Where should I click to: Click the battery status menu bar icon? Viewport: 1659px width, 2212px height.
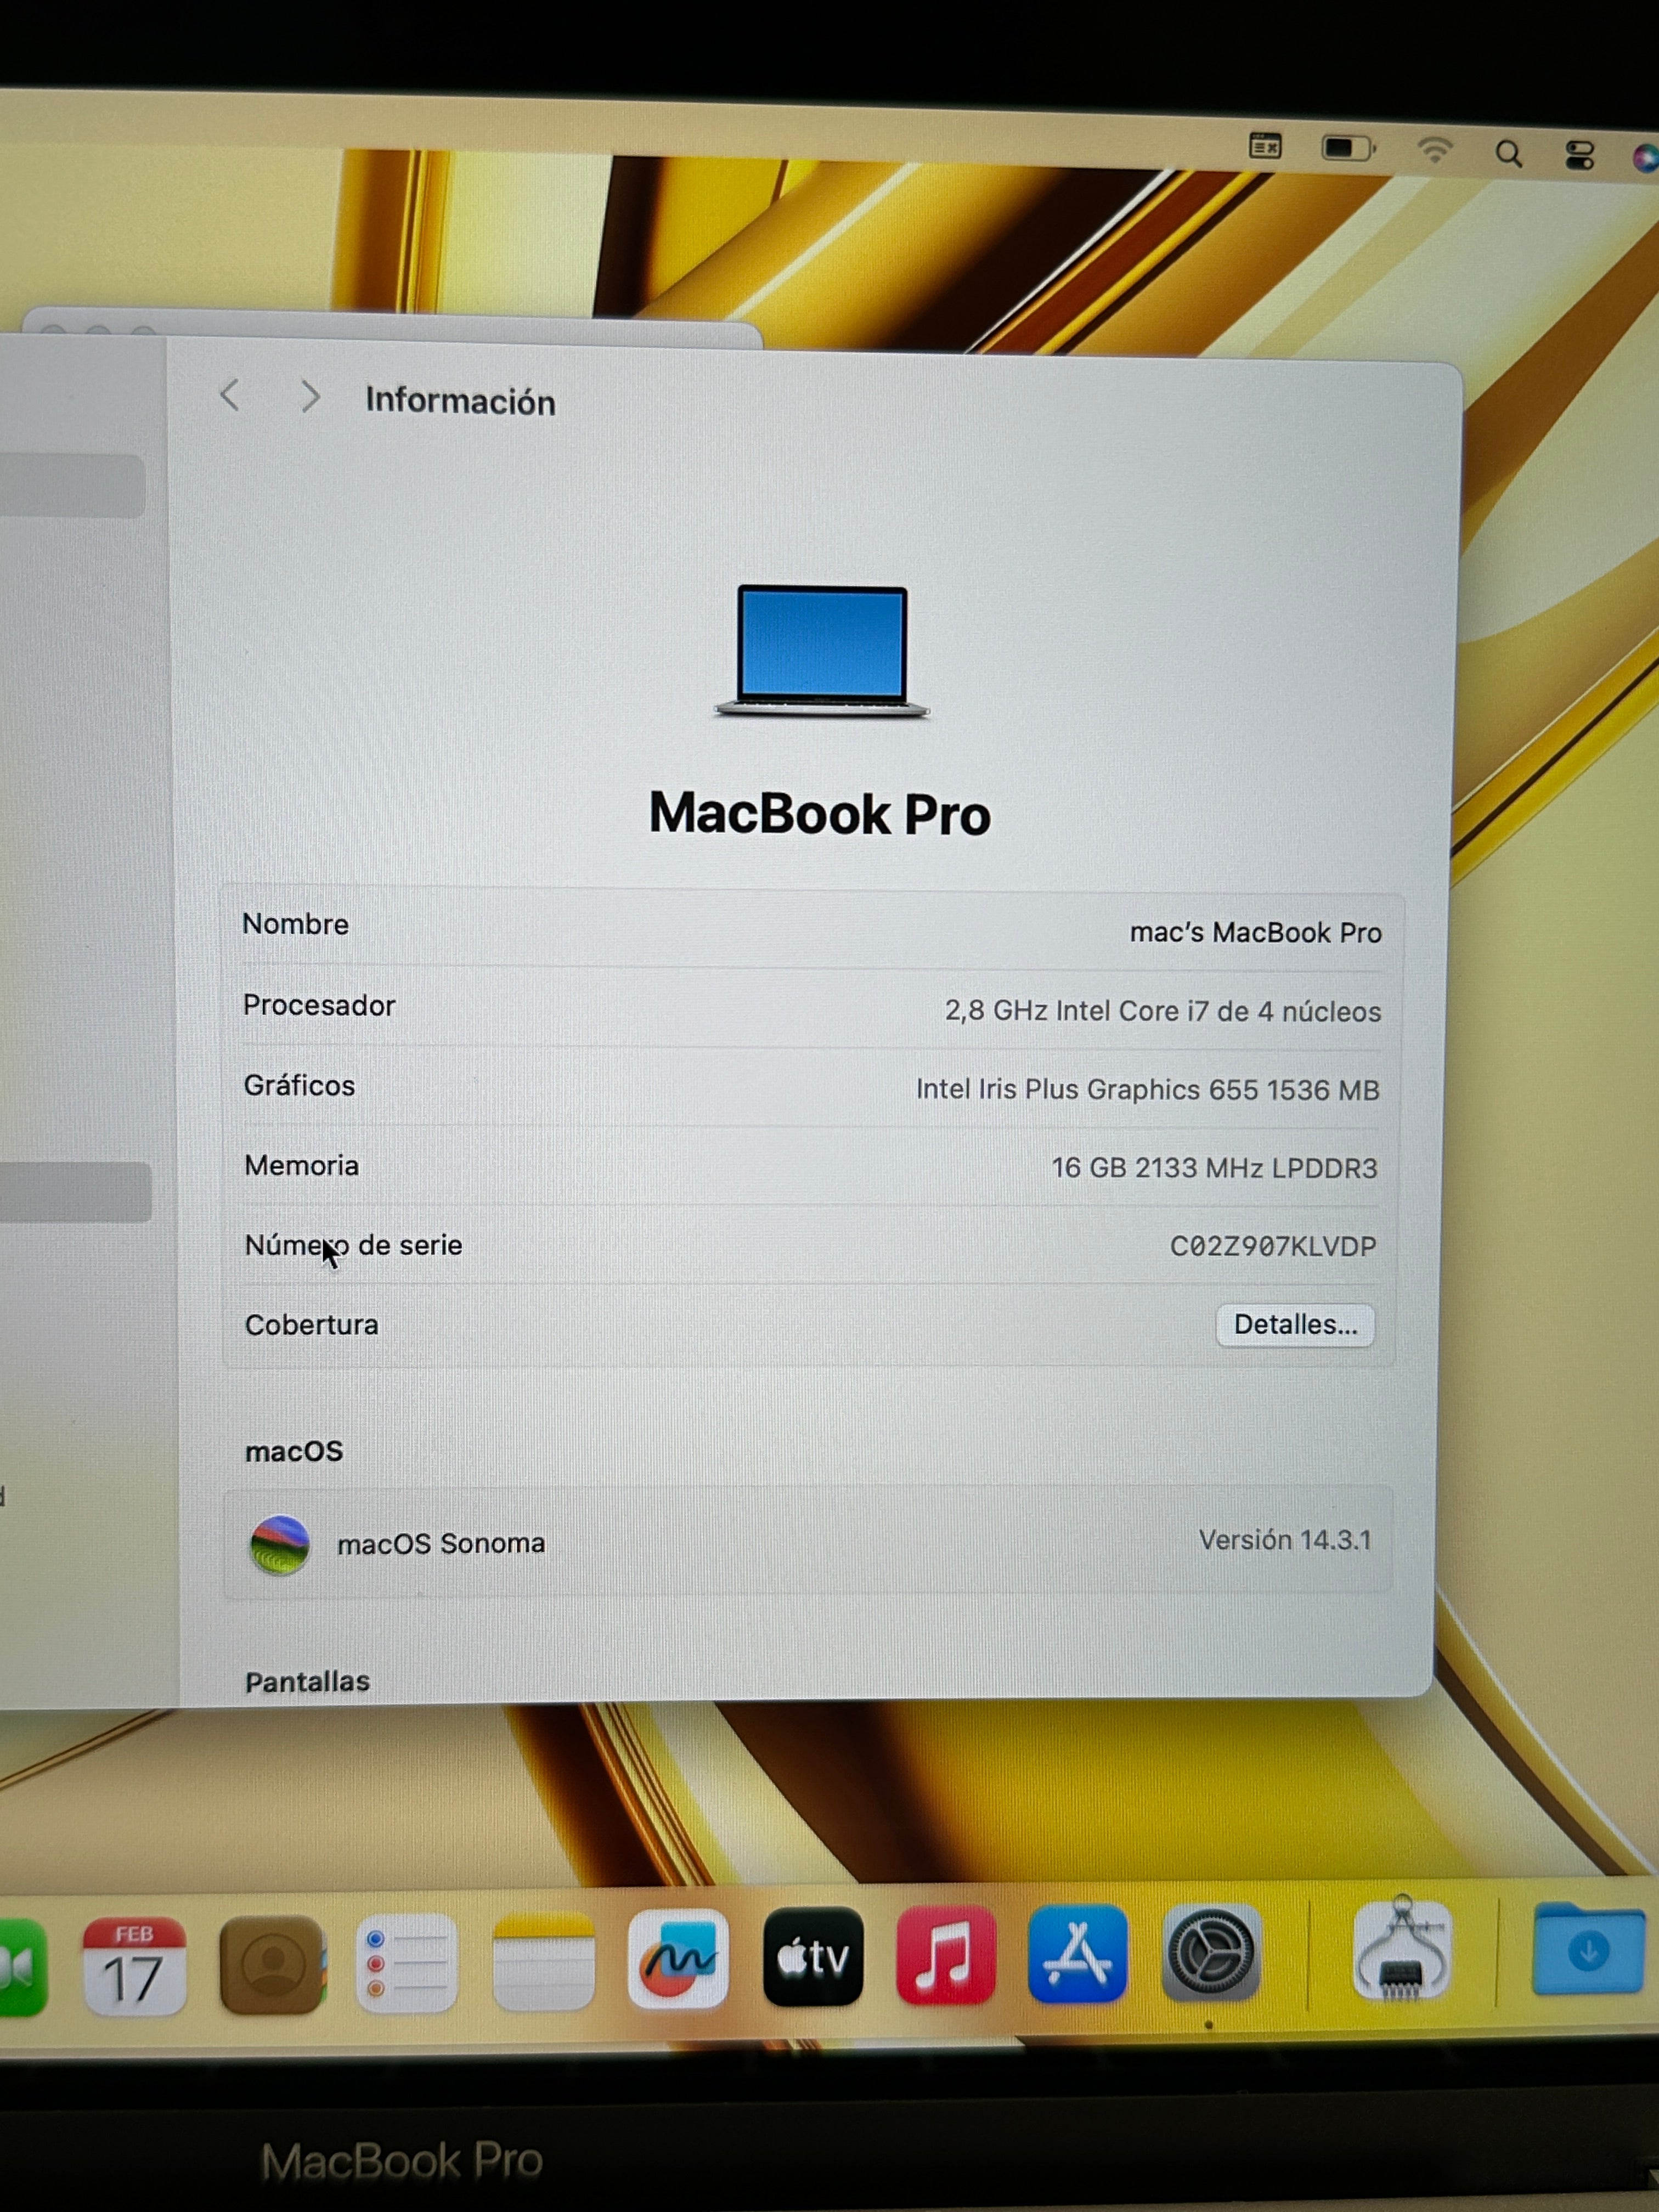point(1348,149)
